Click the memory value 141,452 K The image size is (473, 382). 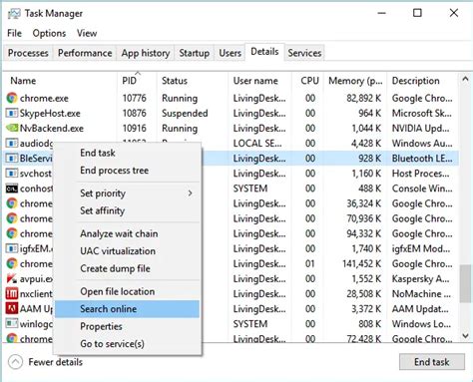(x=362, y=264)
